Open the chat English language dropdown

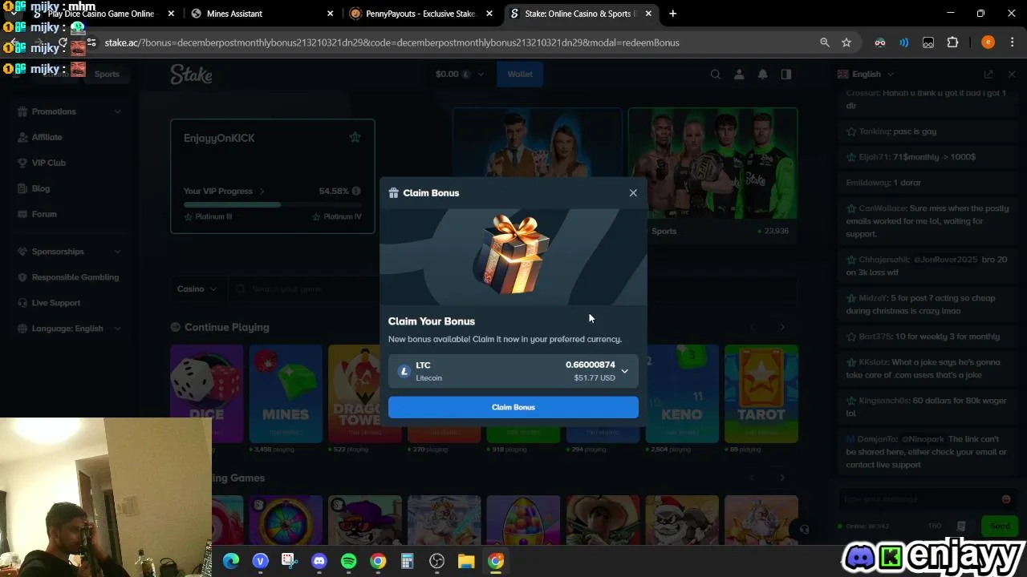(866, 75)
